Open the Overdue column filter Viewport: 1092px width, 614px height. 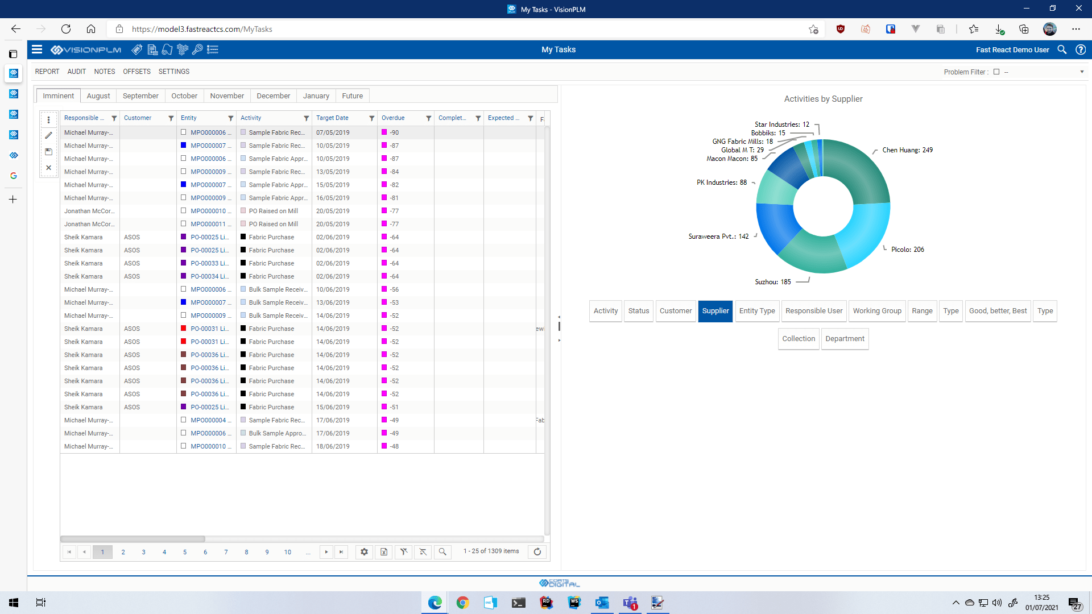(428, 118)
